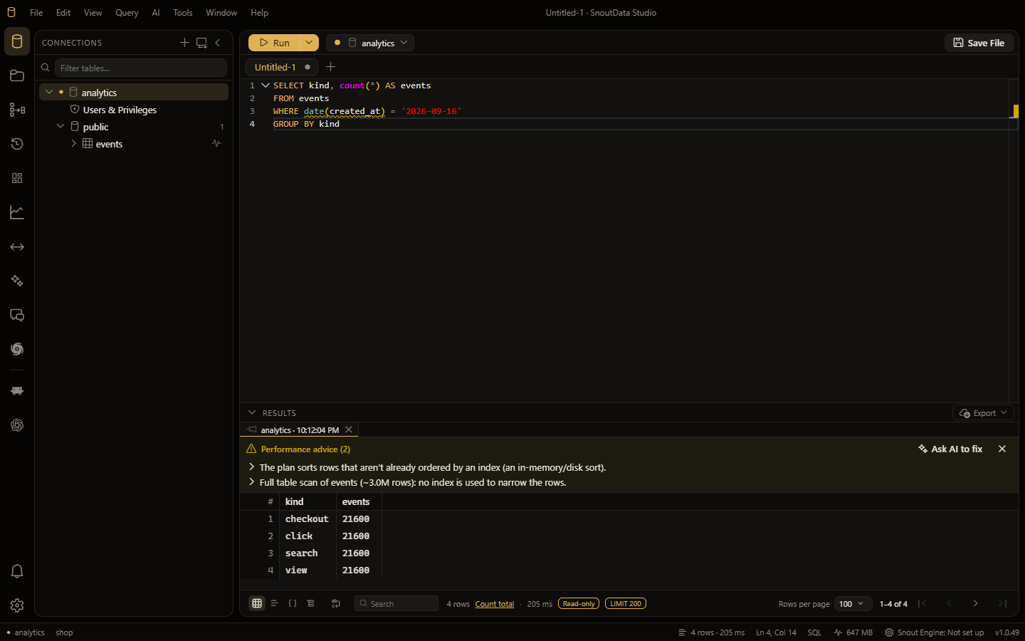Viewport: 1025px width, 641px height.
Task: Switch results to tree view
Action: 311,603
